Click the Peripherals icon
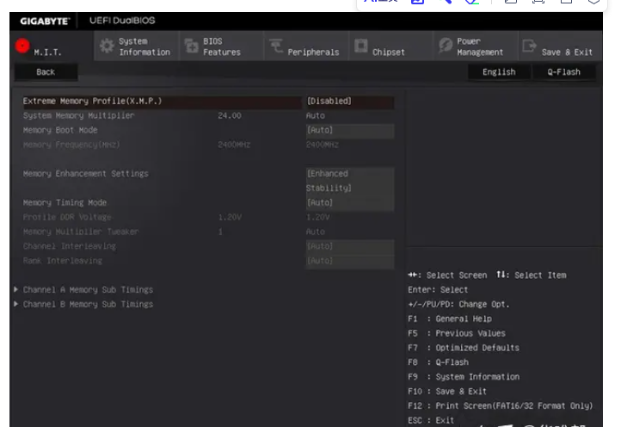The image size is (621, 427). click(275, 46)
